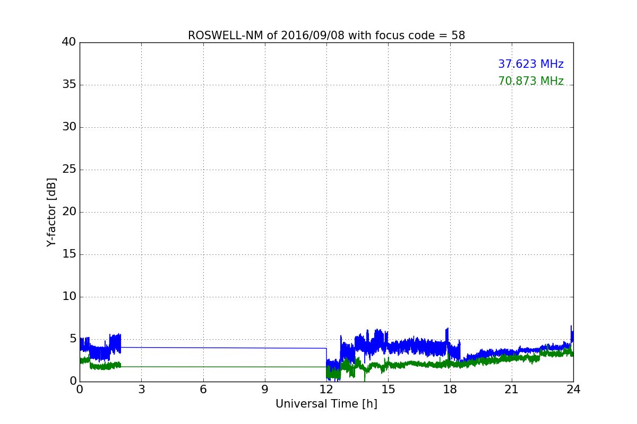Click the x-axis tick label 9

pyautogui.click(x=265, y=390)
